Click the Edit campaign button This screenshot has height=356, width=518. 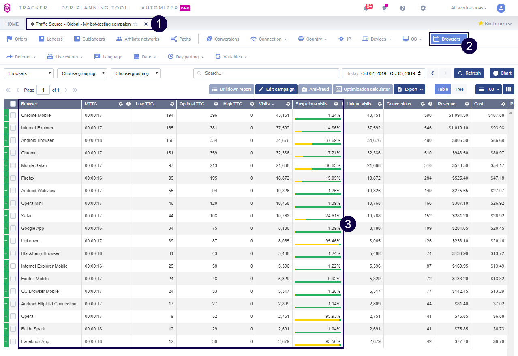(x=276, y=89)
